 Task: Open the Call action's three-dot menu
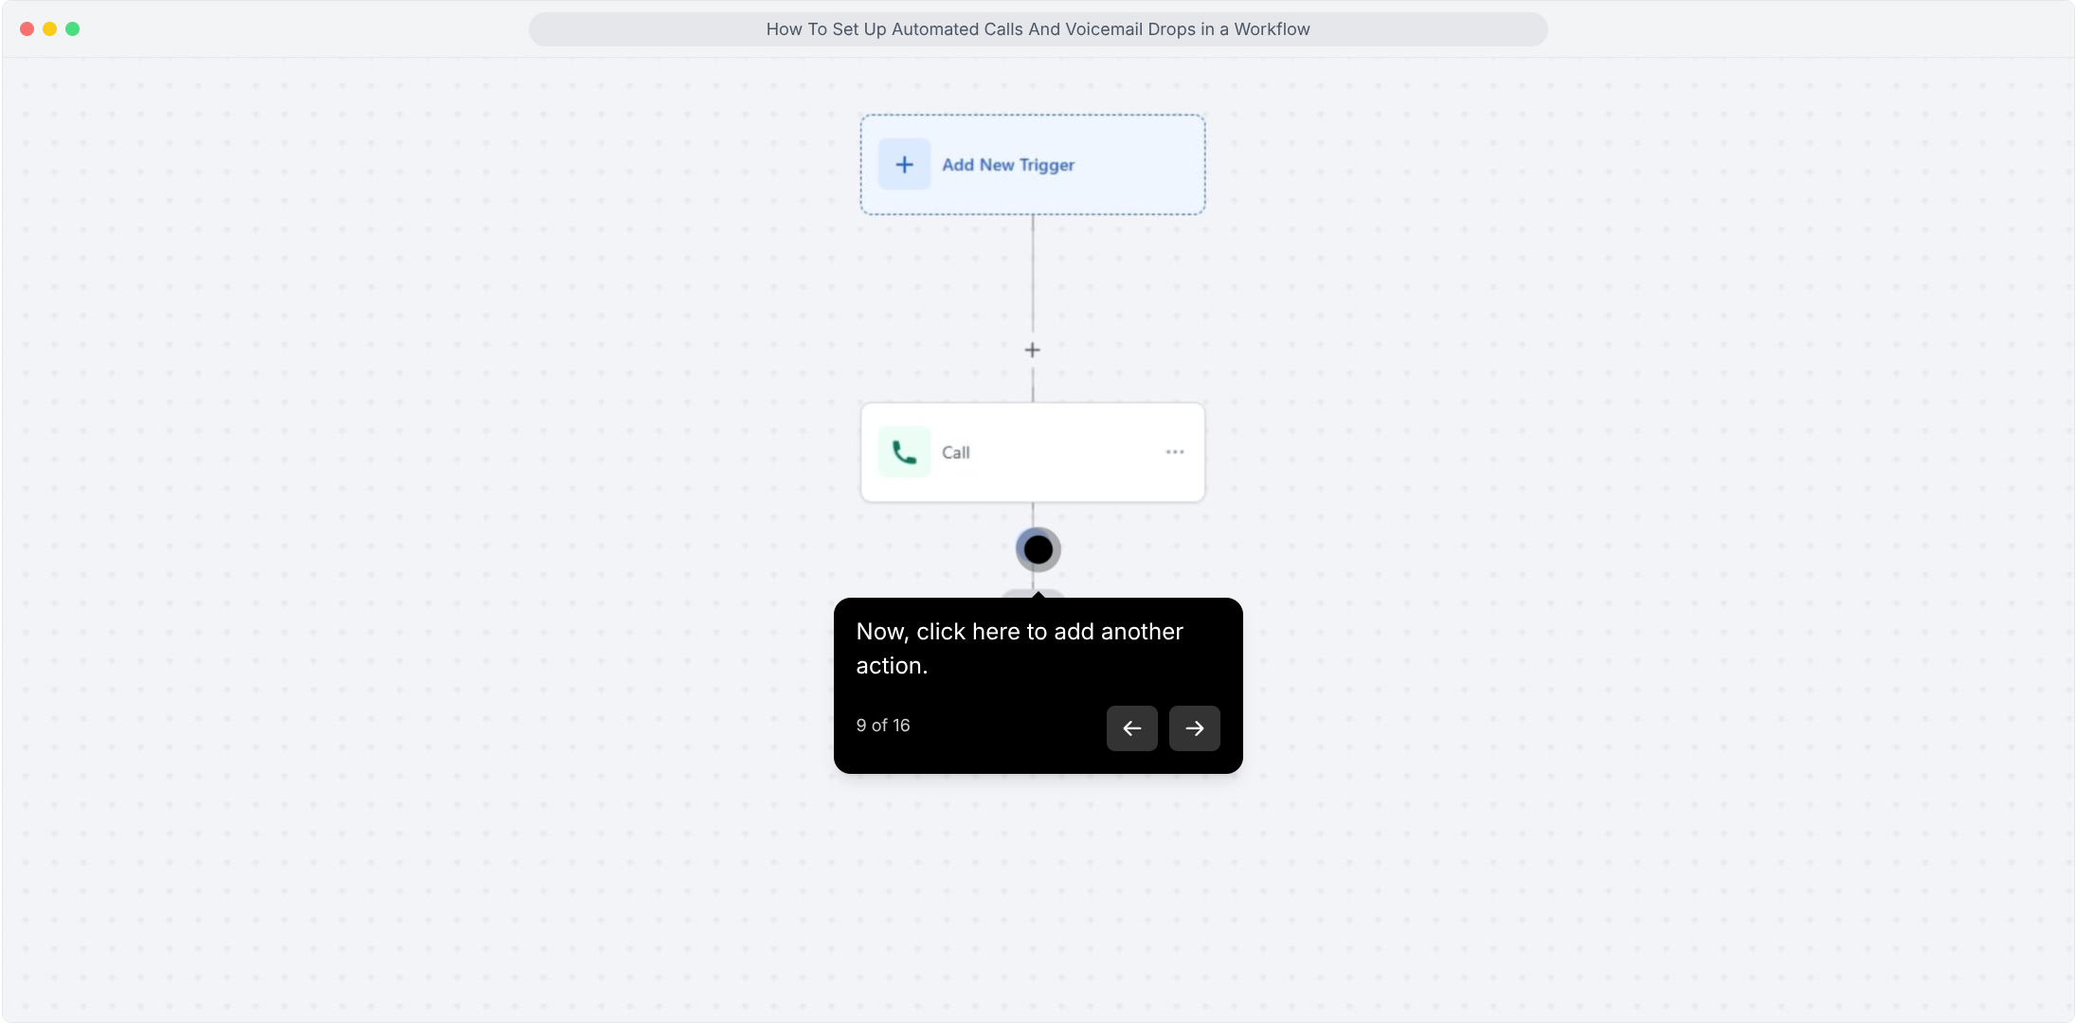click(1175, 453)
